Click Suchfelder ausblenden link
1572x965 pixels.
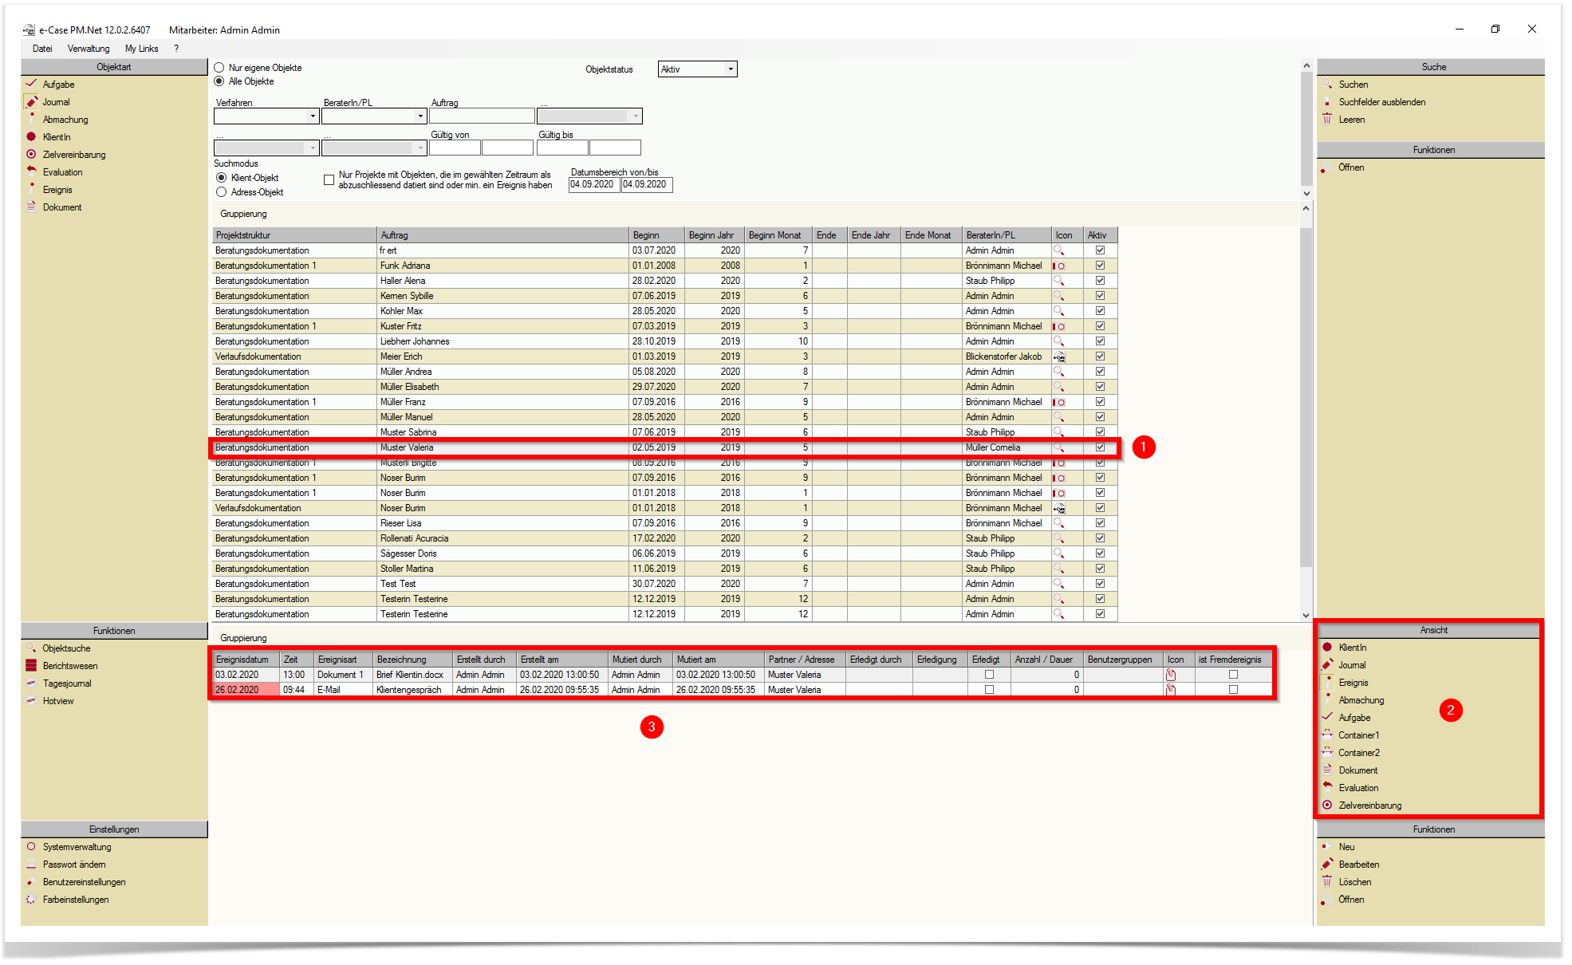1381,101
